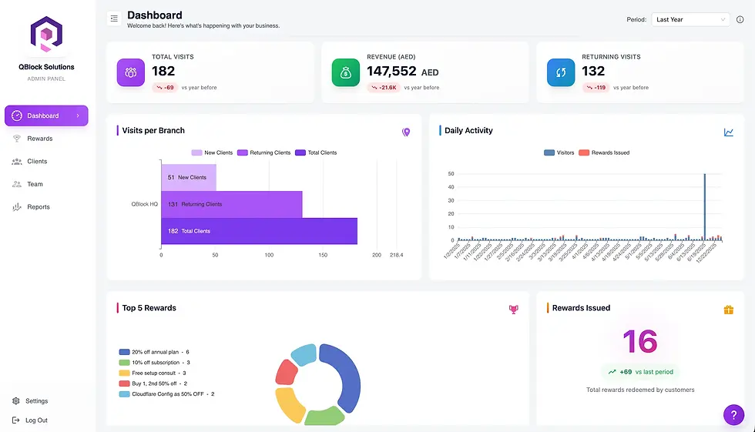Viewport: 755px width, 432px height.
Task: Click the Total Visits people icon
Action: pos(131,72)
